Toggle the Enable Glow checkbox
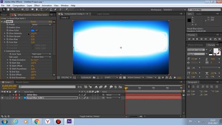The height and width of the screenshot is (125, 222). tap(32, 27)
